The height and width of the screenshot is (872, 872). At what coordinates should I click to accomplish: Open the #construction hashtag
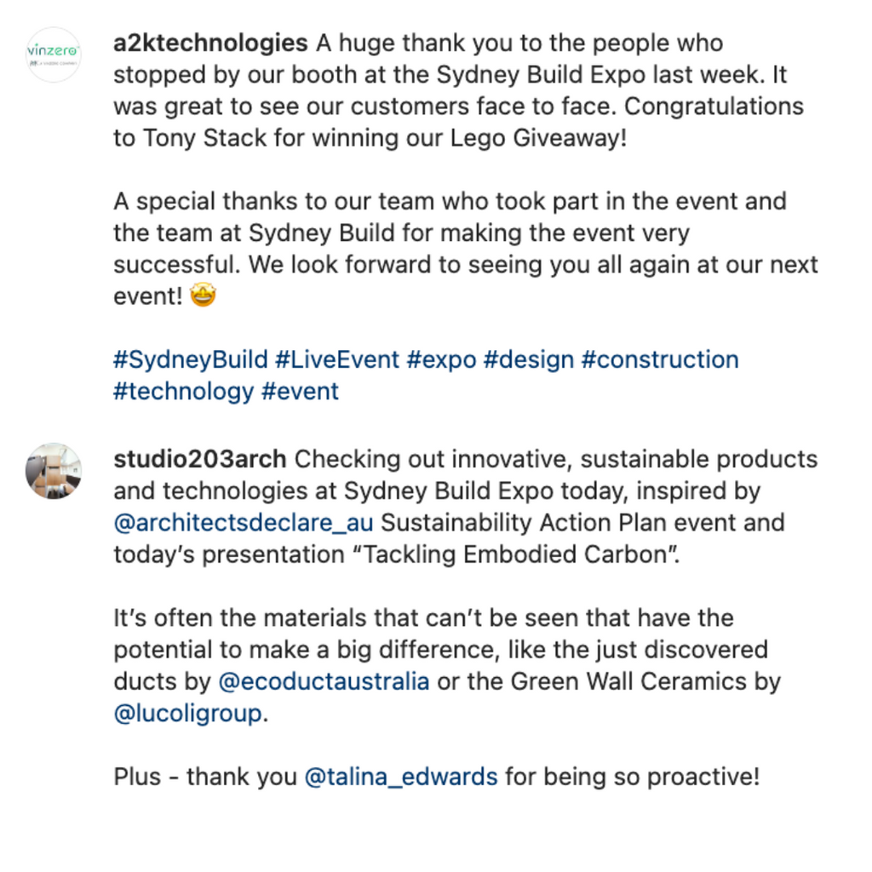[x=660, y=360]
